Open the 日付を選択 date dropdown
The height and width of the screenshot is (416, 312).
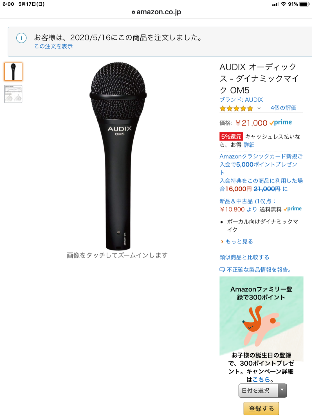tap(262, 391)
